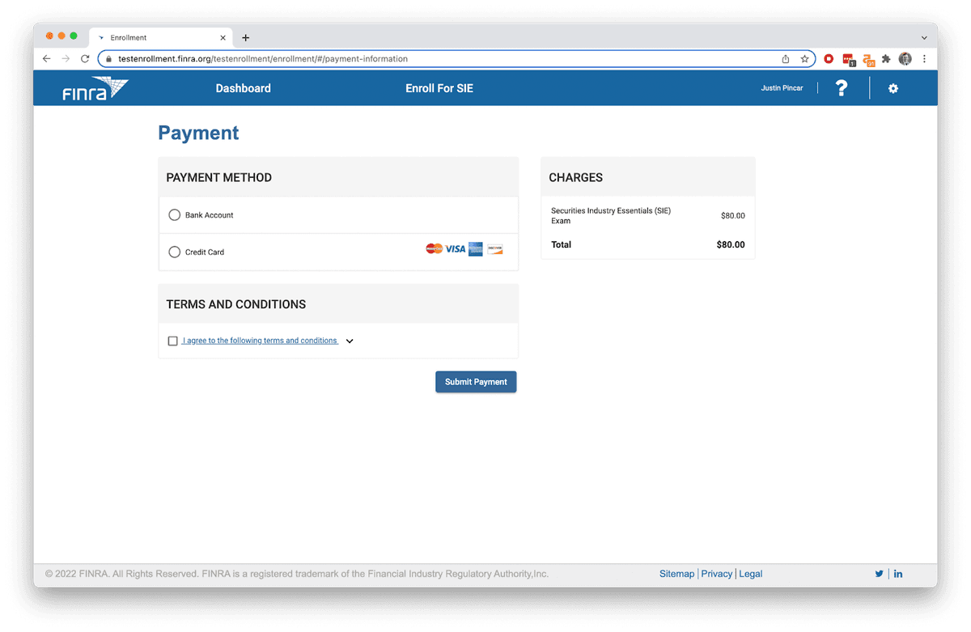Open the Enroll For SIE menu item
971x632 pixels.
click(439, 88)
